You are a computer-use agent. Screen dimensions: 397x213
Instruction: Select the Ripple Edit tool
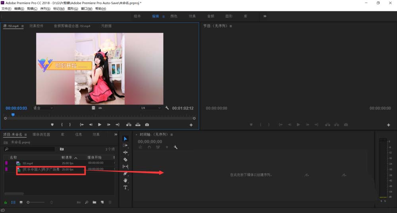coord(125,152)
